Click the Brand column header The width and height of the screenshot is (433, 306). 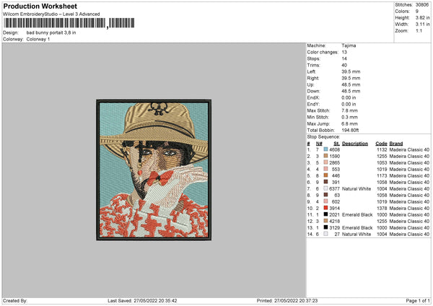[x=396, y=144]
